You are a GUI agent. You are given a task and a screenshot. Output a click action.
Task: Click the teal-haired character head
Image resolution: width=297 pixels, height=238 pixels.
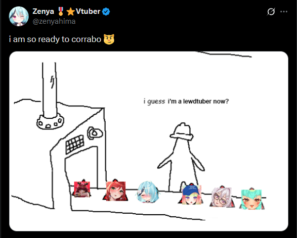(x=252, y=199)
